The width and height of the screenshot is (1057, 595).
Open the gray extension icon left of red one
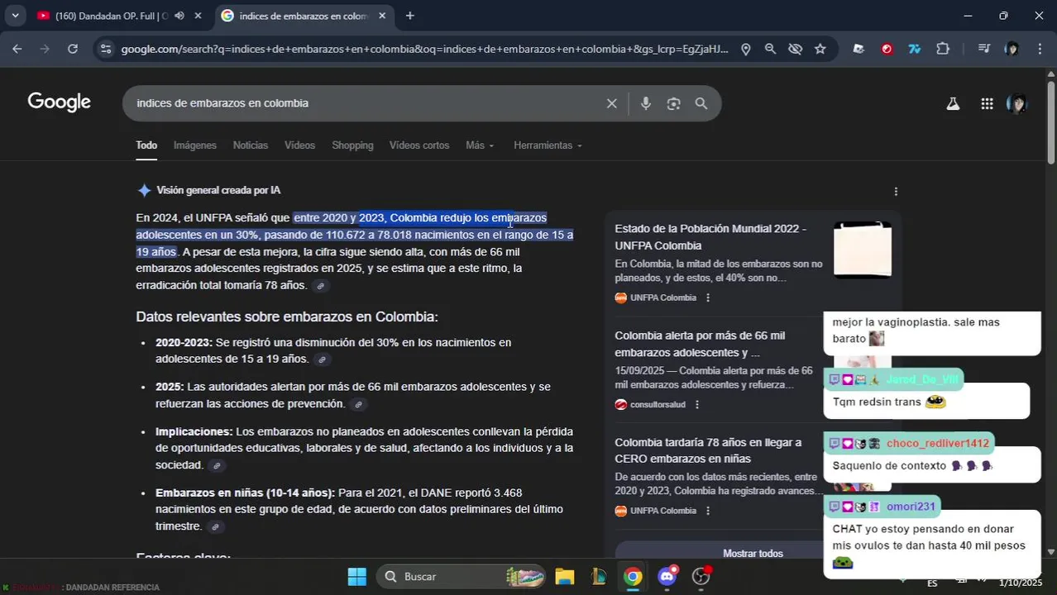coord(859,49)
